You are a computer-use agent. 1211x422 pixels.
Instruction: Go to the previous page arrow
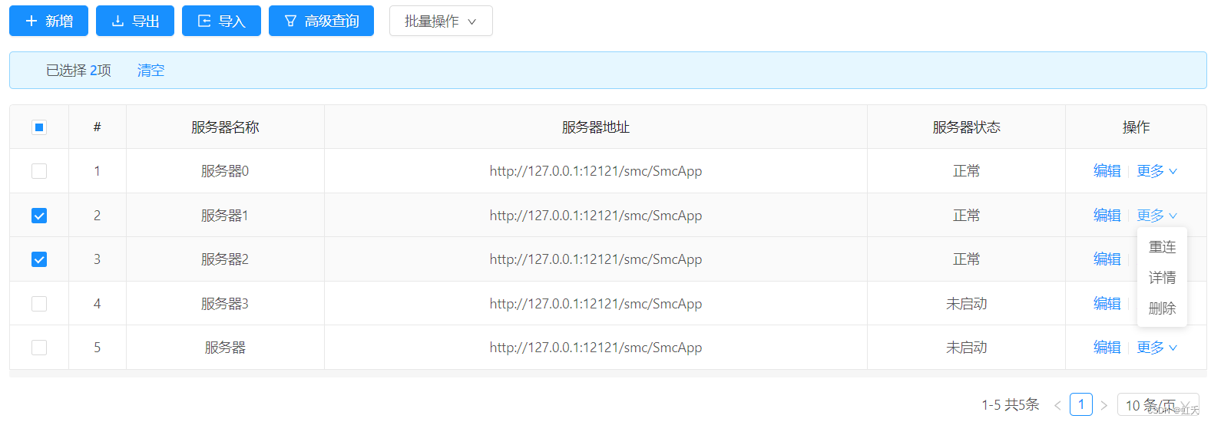[x=1057, y=405]
